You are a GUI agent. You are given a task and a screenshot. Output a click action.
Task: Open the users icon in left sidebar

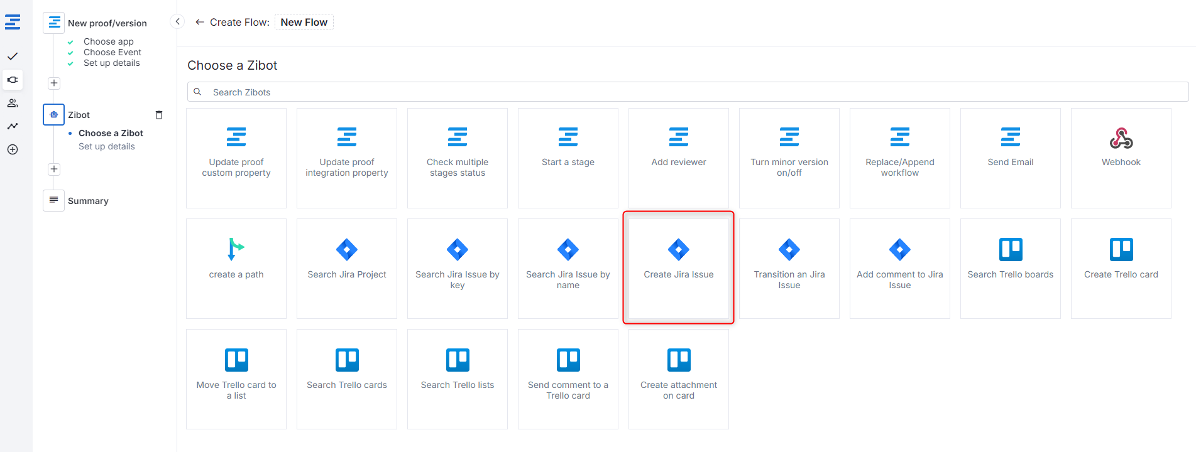13,103
